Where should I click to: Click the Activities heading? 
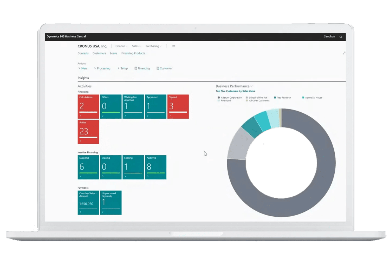tap(84, 86)
